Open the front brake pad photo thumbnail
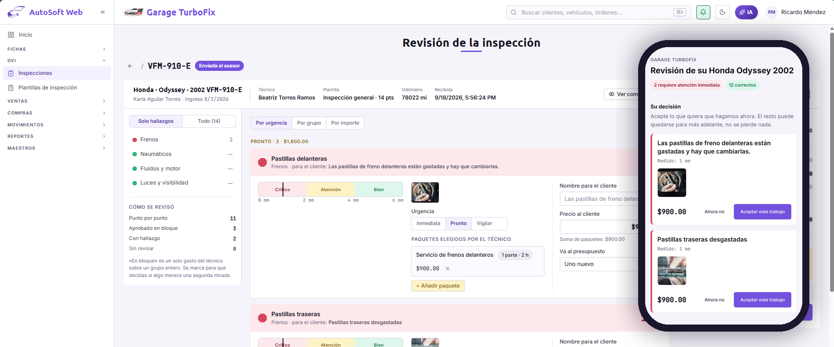 click(425, 192)
